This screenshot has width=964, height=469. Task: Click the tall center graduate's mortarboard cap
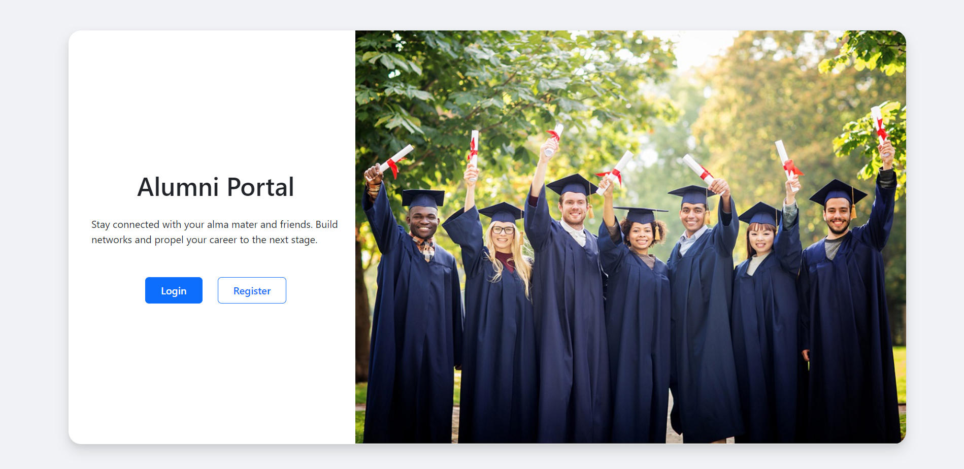point(572,185)
